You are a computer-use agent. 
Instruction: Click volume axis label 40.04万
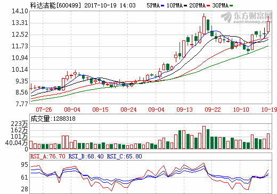[x=17, y=143]
